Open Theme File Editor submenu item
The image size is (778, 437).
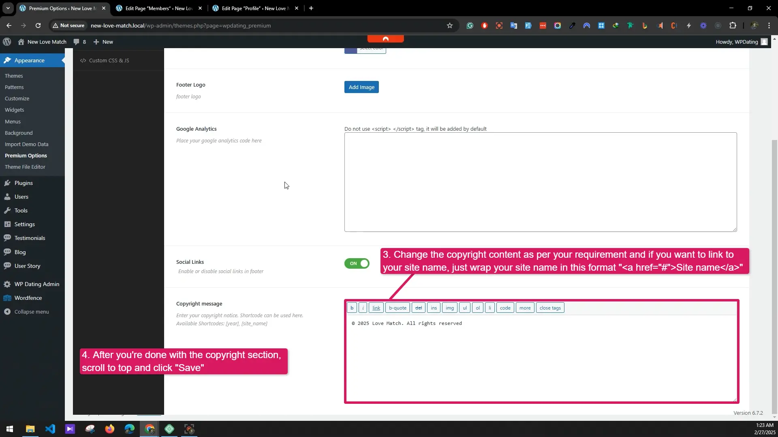click(x=25, y=167)
